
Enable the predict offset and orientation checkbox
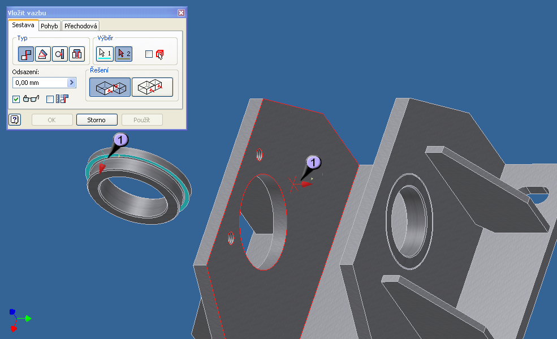click(x=50, y=99)
